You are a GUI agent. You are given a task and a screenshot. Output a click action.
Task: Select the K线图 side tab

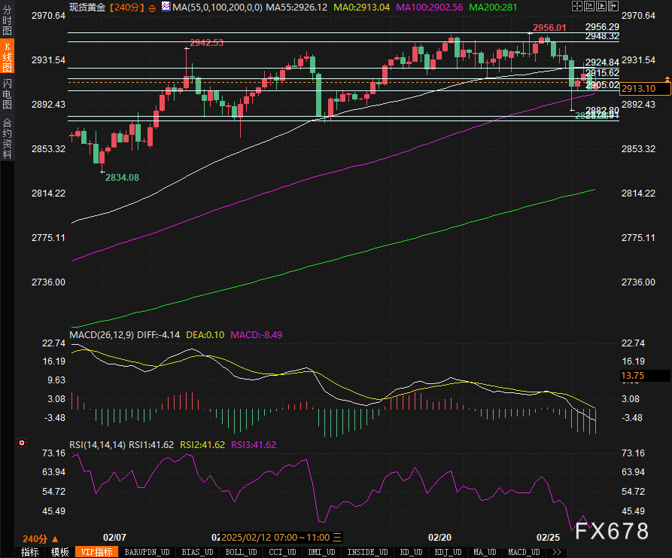(x=8, y=56)
